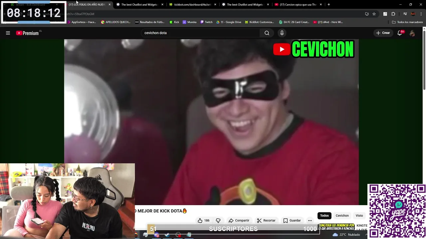Switch to 'Cancion epica que usa' tab
Screen dimensions: 426x239
click(x=298, y=5)
